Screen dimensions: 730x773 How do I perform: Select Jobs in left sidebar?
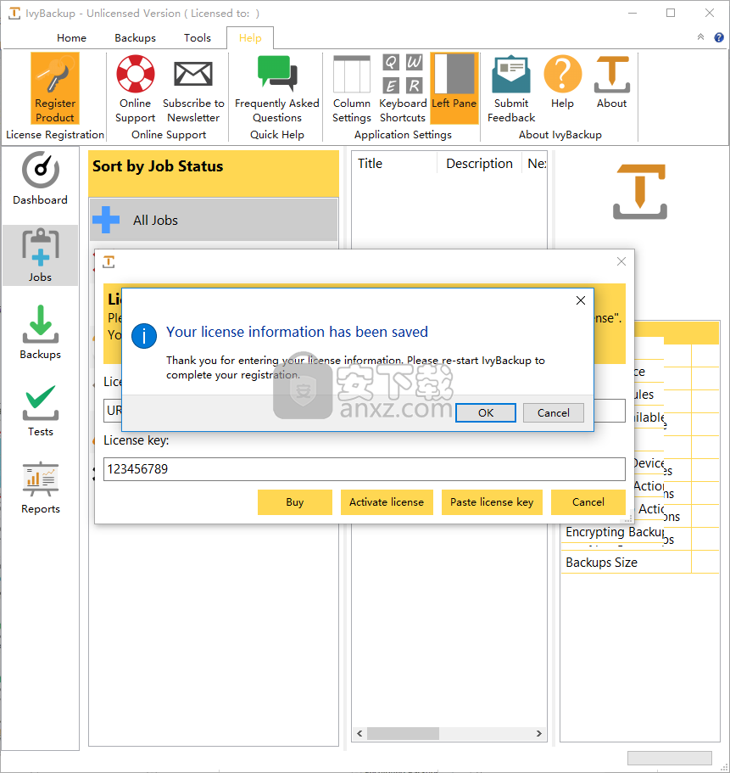pos(41,255)
